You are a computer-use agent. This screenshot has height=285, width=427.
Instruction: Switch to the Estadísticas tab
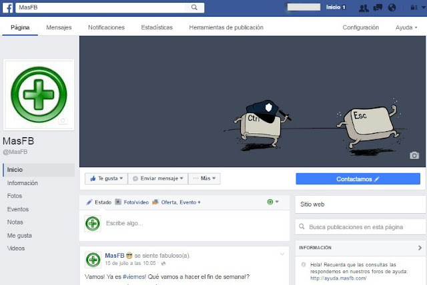pos(157,27)
